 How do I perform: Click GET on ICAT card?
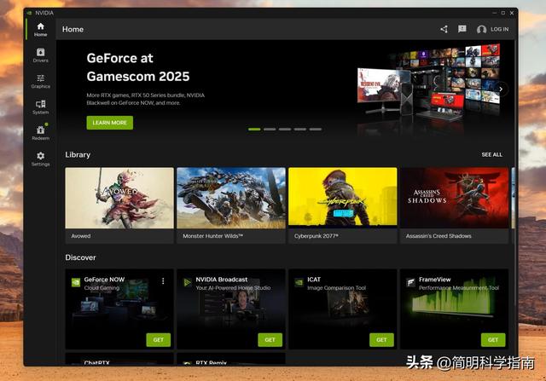pos(381,340)
